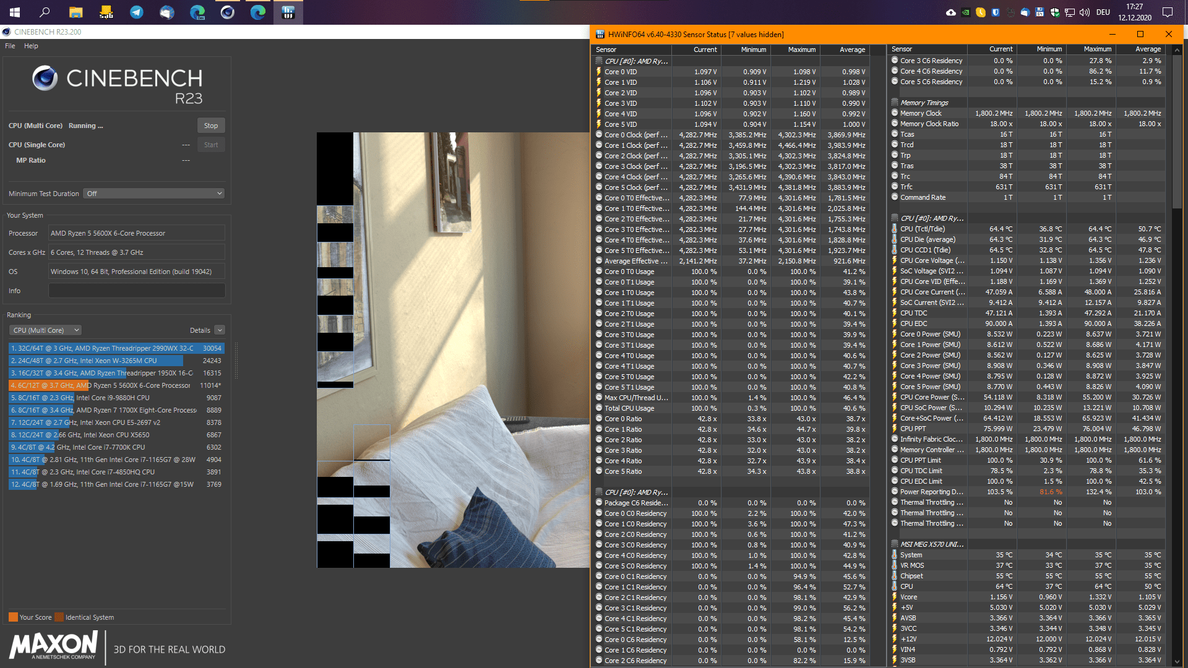
Task: Open the CPU (Multi Core) ranking dropdown
Action: [46, 330]
